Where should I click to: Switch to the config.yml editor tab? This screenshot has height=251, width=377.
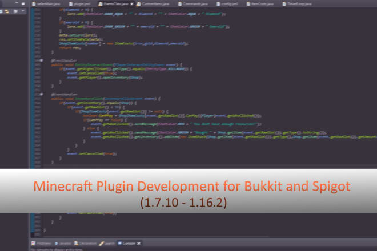coord(227,4)
